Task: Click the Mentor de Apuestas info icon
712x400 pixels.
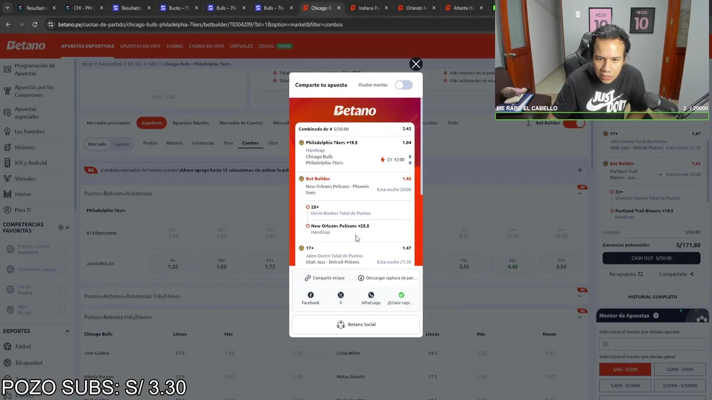Action: pos(656,316)
